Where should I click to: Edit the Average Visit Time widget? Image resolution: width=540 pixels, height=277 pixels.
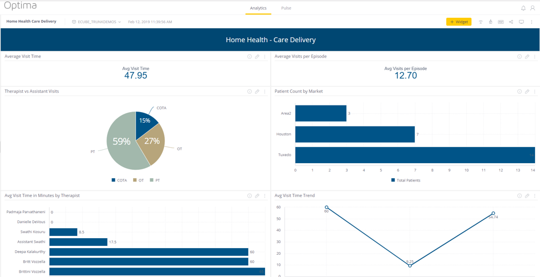(x=257, y=57)
